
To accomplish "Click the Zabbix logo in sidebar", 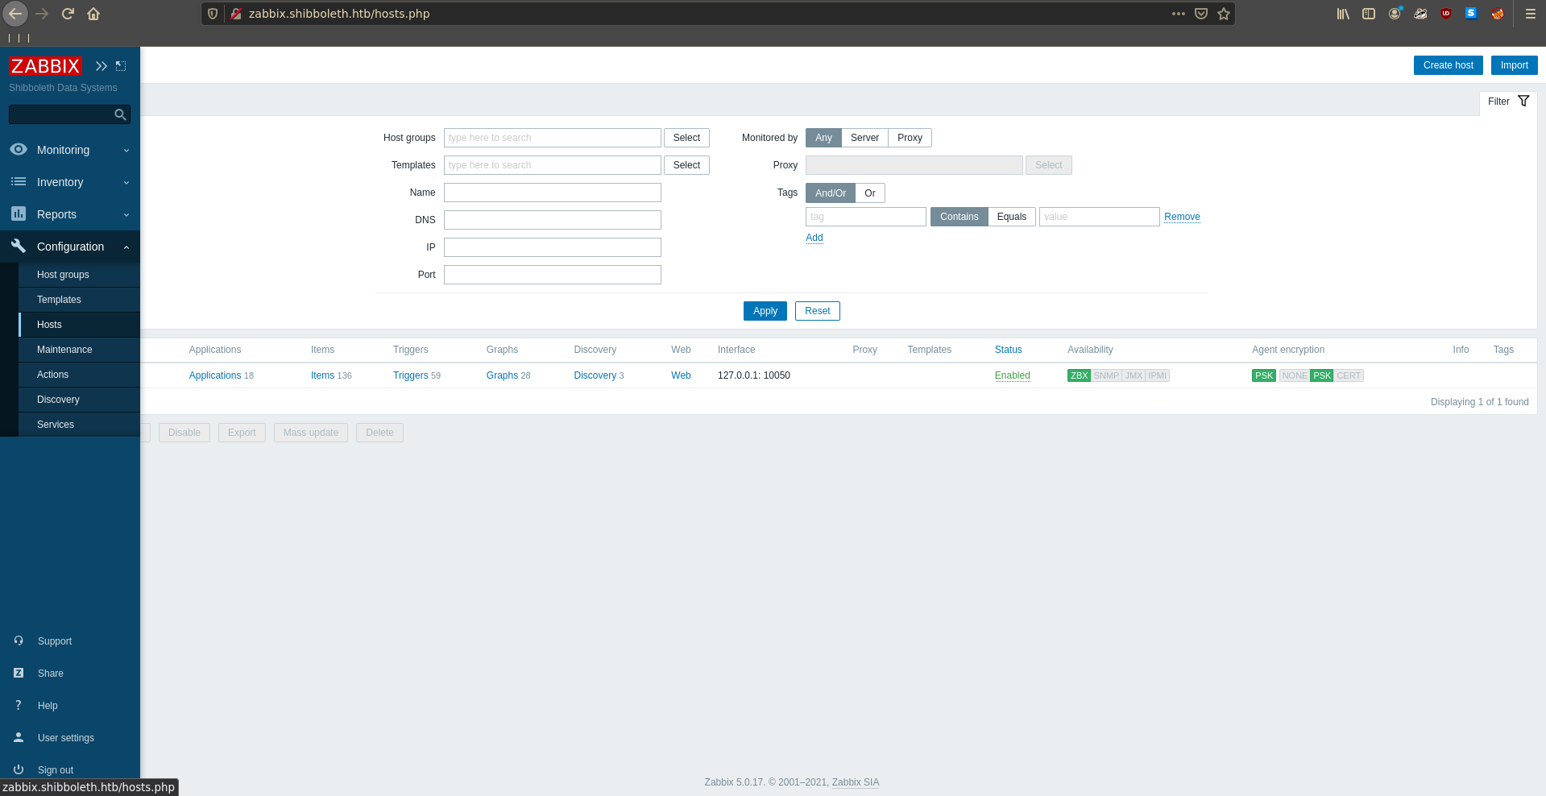I will (45, 66).
